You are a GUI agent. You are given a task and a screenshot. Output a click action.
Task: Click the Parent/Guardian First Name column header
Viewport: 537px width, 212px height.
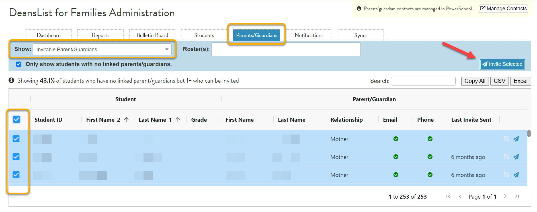[239, 120]
